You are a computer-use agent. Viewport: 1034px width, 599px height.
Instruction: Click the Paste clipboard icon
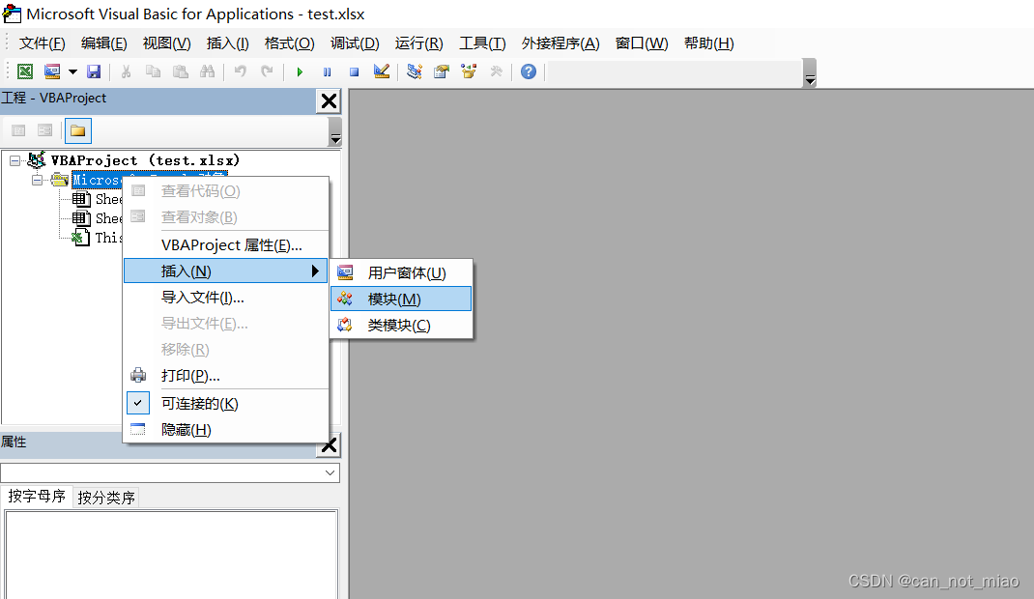tap(180, 71)
